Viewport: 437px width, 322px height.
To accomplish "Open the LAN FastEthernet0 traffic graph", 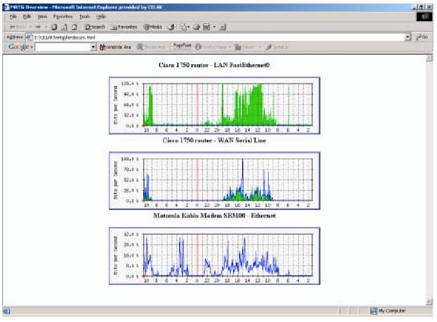I will click(x=214, y=106).
